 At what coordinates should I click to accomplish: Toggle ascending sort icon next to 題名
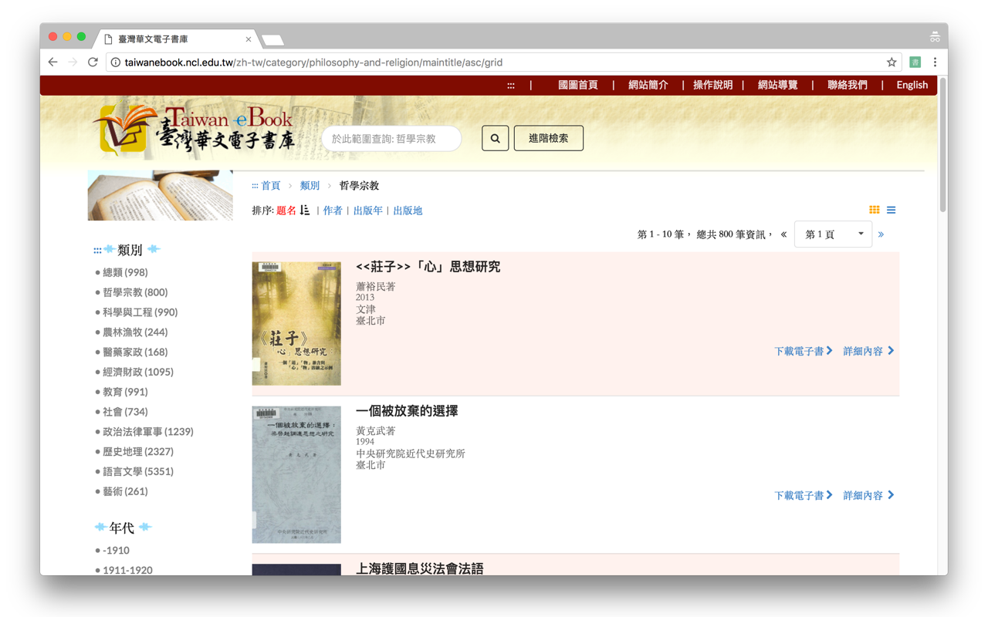[305, 210]
